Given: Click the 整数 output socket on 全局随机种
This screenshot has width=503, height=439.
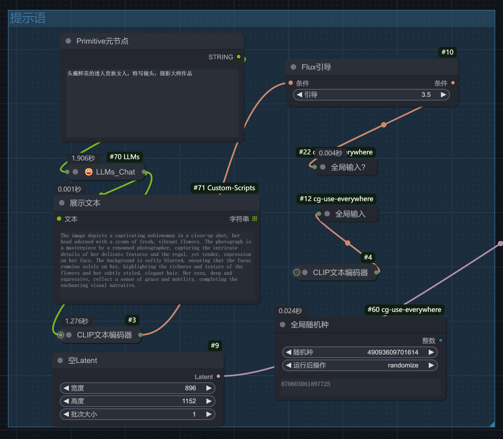Looking at the screenshot, I should 441,340.
